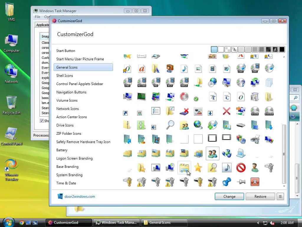Switch to General Icons taskbar window
The image size is (302, 227).
click(164, 223)
